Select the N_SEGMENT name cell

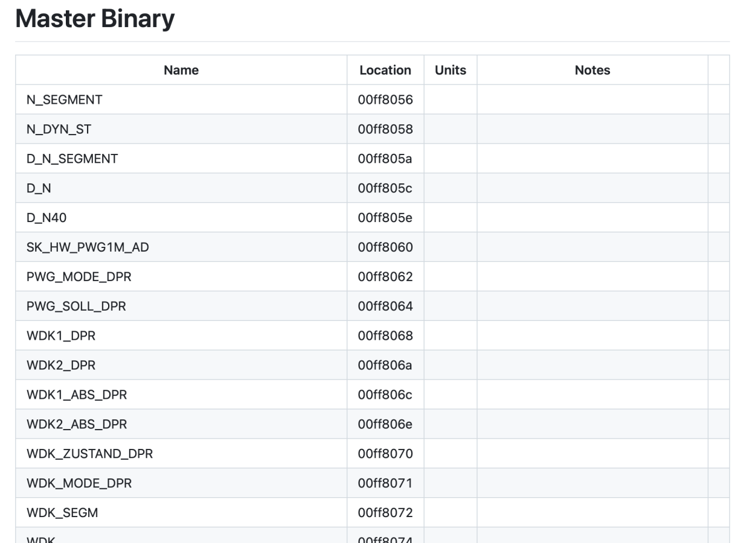(x=65, y=100)
